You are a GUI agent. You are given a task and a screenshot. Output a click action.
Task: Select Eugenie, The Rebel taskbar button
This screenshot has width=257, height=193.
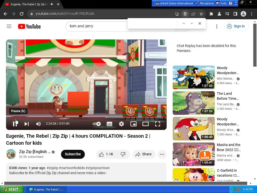[x=46, y=189]
